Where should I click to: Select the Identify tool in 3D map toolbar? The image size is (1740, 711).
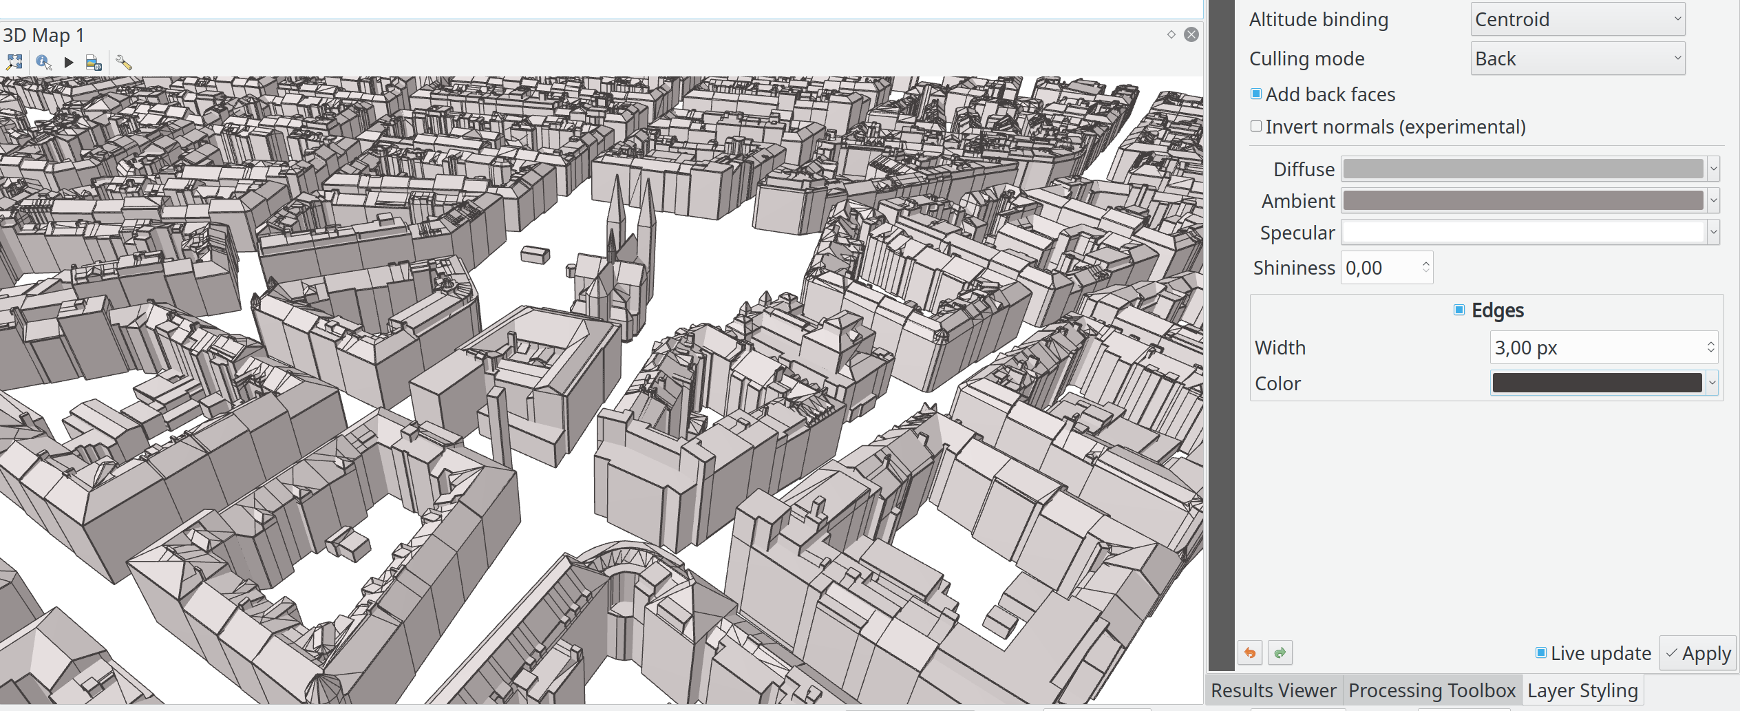pyautogui.click(x=43, y=63)
